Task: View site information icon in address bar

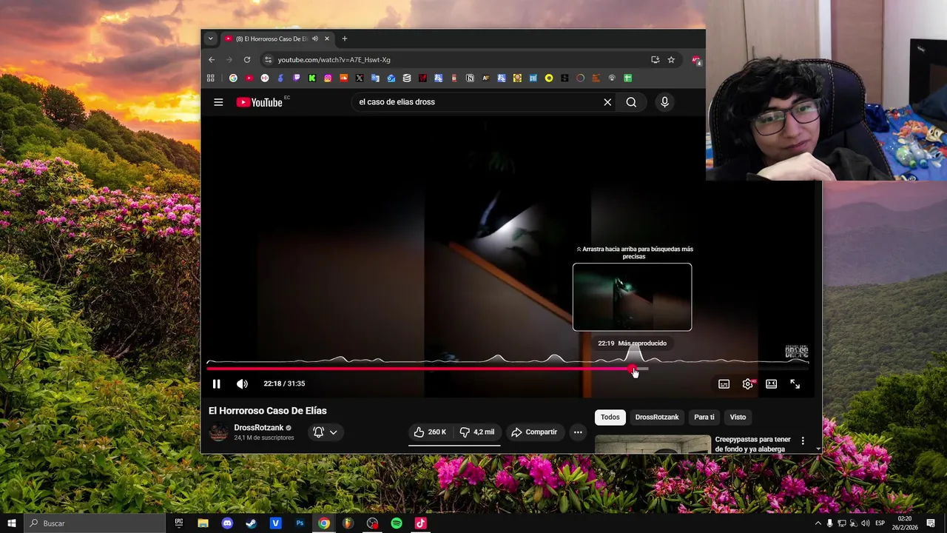Action: (x=268, y=60)
